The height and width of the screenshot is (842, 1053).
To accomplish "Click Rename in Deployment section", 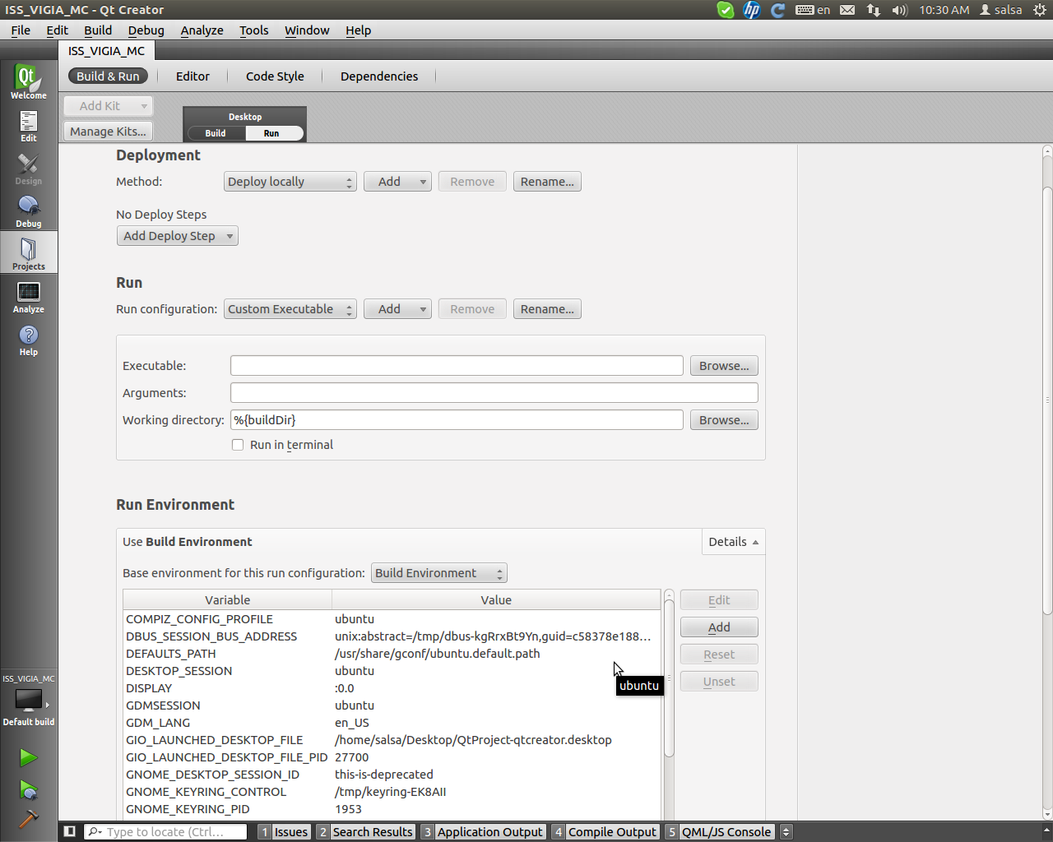I will 547,182.
